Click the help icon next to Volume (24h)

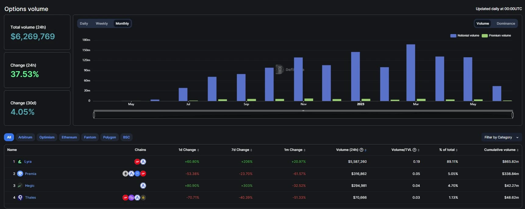click(361, 150)
